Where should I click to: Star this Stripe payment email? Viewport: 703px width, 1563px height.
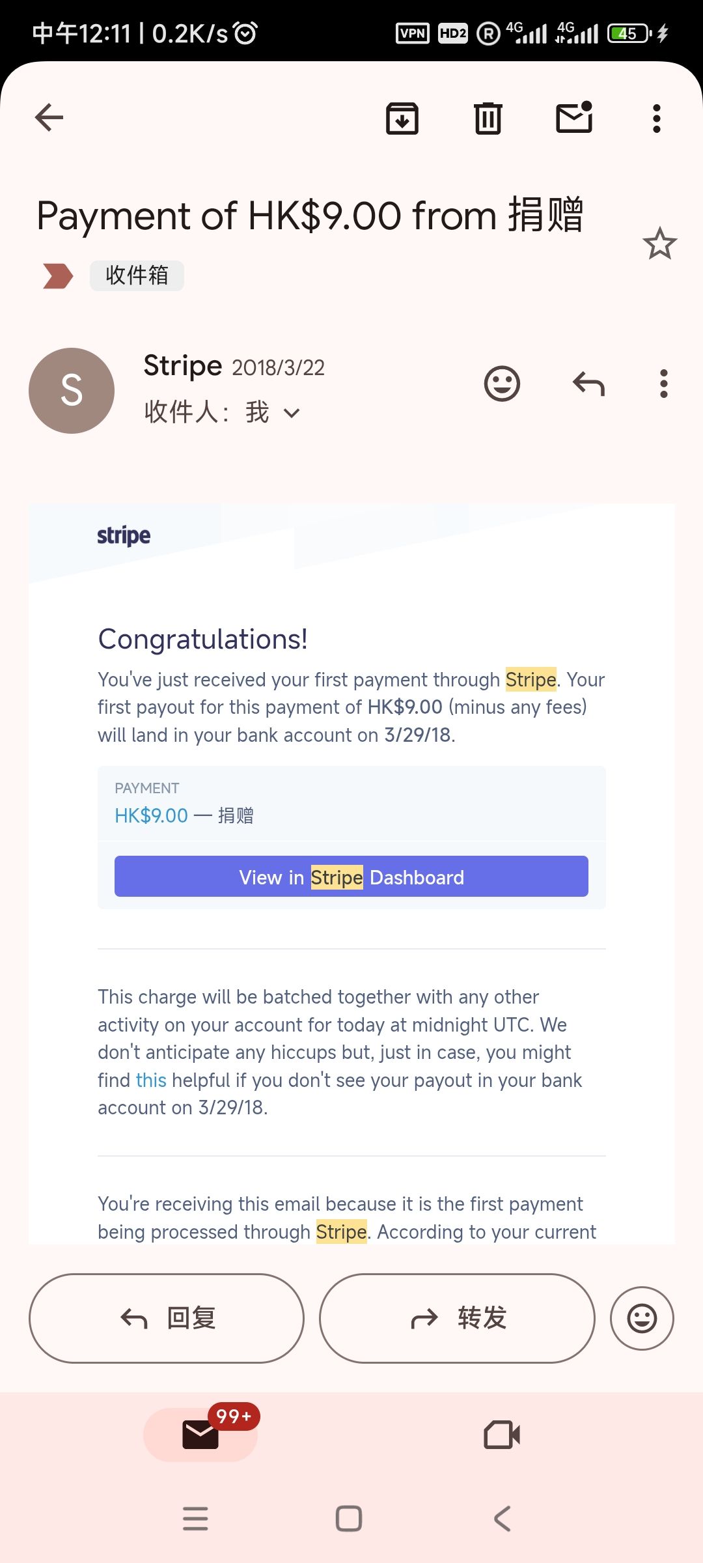click(660, 244)
